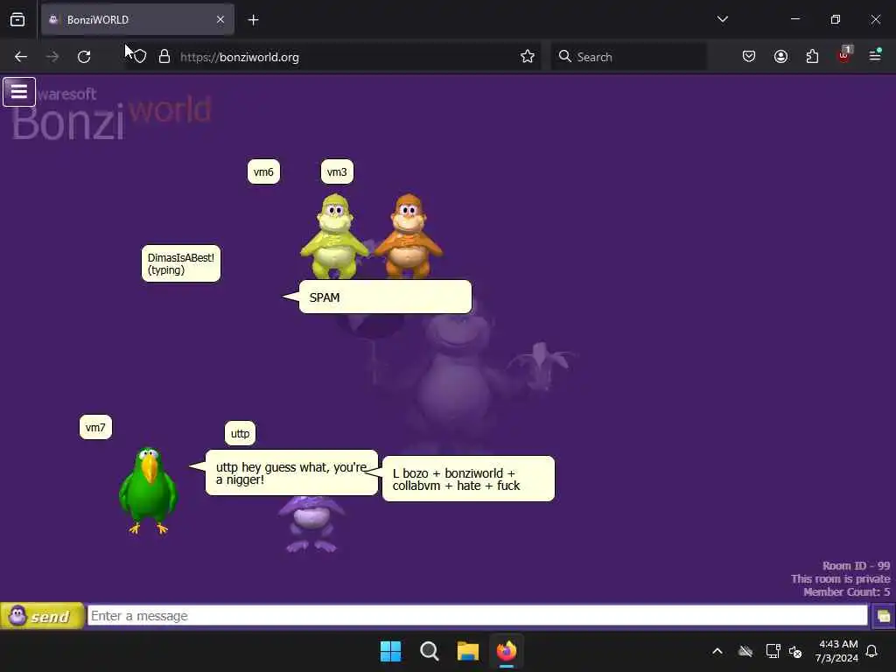Screen dimensions: 896x672
Task: Open the extensions puzzle icon
Action: click(812, 57)
